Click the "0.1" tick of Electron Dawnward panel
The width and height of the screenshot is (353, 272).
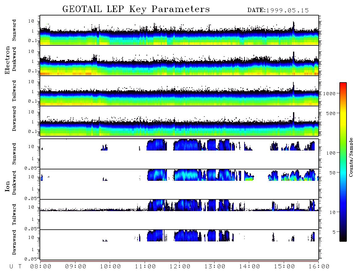[32, 131]
